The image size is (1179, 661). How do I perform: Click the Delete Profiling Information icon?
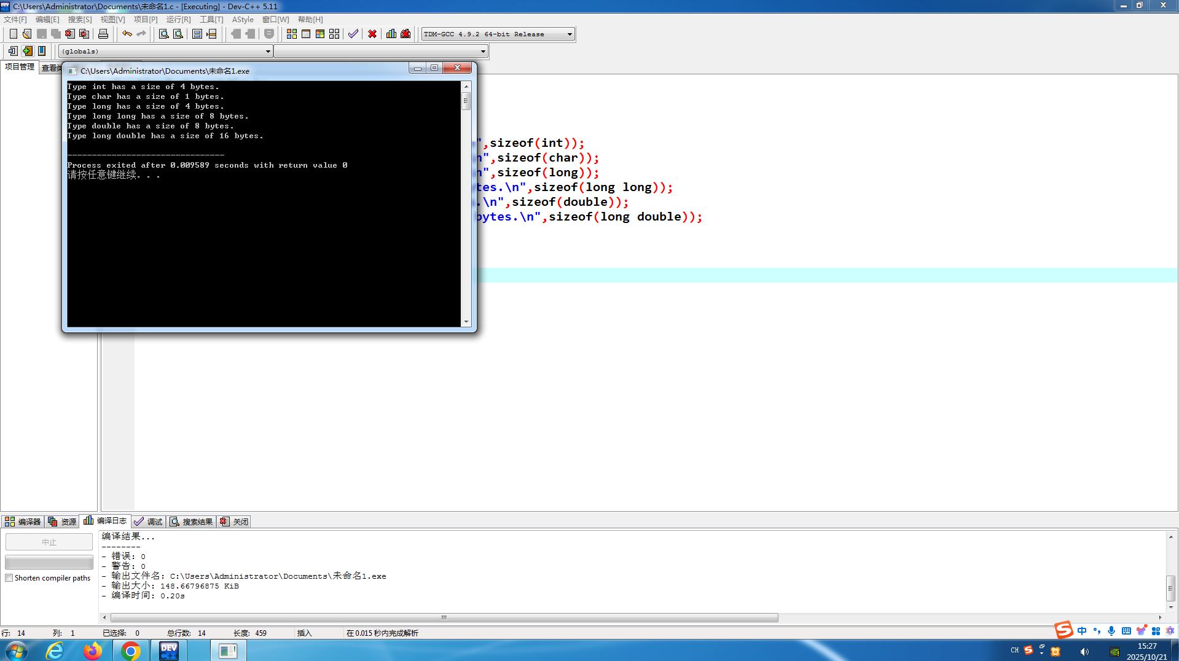click(405, 34)
